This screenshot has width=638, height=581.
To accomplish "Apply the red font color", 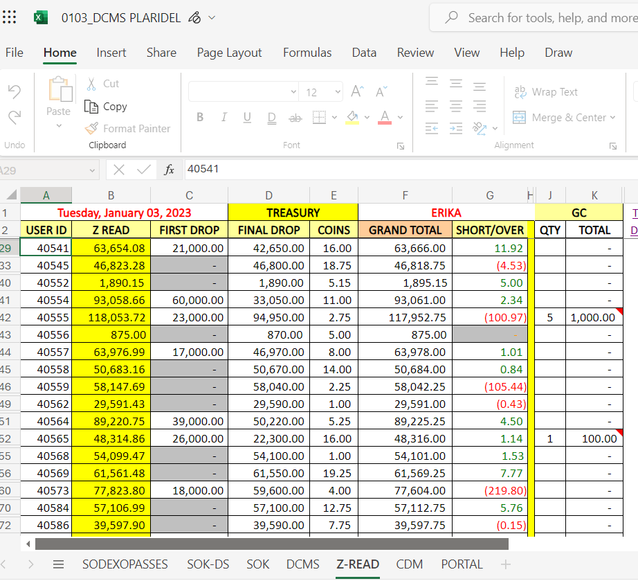I will tap(385, 118).
